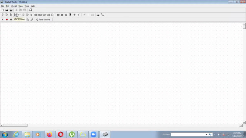This screenshot has height=138, width=246.
Task: Click the Digital Works taskbar button
Action: (x=105, y=135)
